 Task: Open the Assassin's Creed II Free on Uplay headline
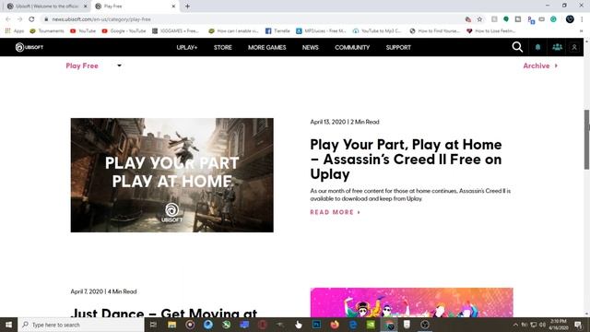[x=406, y=160]
